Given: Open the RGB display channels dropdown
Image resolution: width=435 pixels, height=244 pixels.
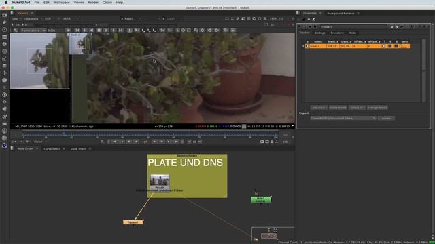Looking at the screenshot, I should pyautogui.click(x=49, y=18).
